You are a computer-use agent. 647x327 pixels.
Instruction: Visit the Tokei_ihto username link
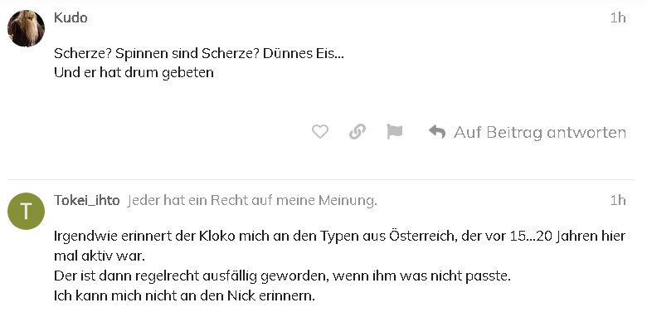[x=86, y=200]
